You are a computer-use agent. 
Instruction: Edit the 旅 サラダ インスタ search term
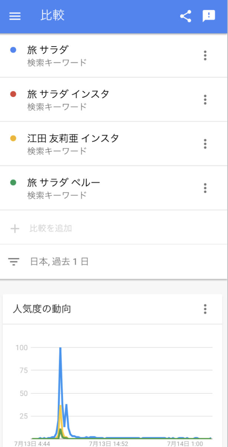click(68, 93)
